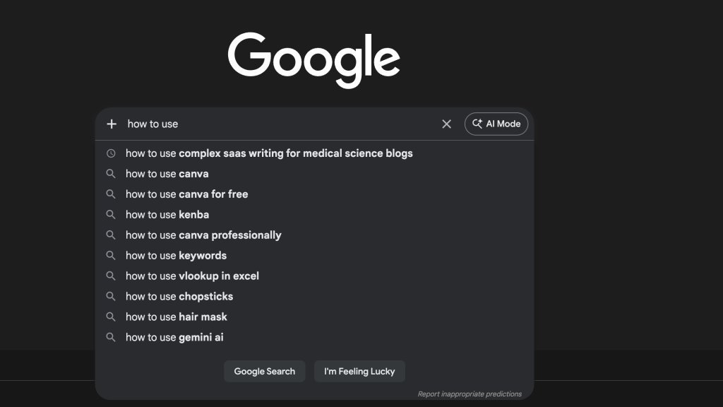This screenshot has width=723, height=407.
Task: Select 'how to use canva professionally' suggestion
Action: click(x=203, y=235)
